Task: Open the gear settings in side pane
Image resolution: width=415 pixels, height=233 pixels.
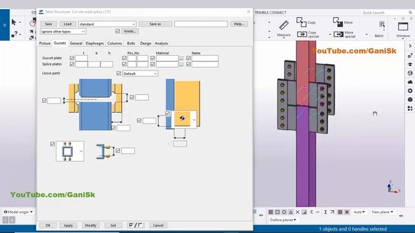Action: pos(410,91)
